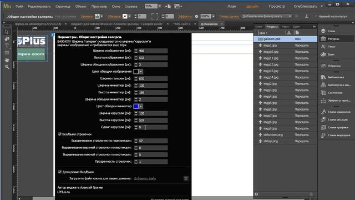Viewport: 355px width, 200px height.
Task: Close the Домашняя document tab
Action: click(222, 24)
